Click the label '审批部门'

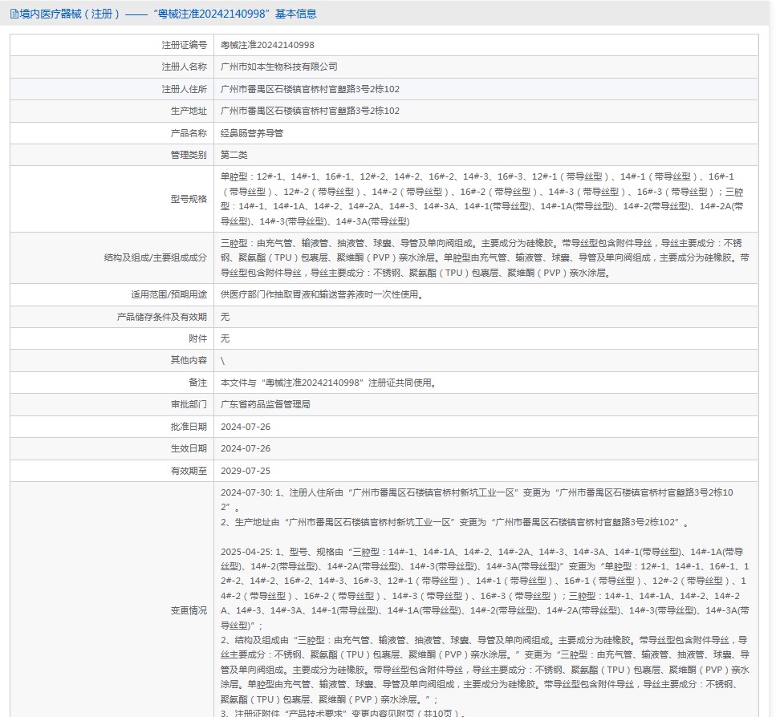click(x=189, y=404)
